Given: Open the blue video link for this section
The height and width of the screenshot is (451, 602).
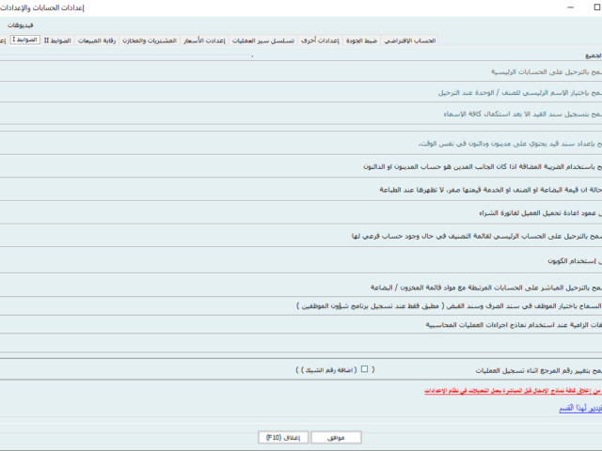Looking at the screenshot, I should click(x=580, y=408).
